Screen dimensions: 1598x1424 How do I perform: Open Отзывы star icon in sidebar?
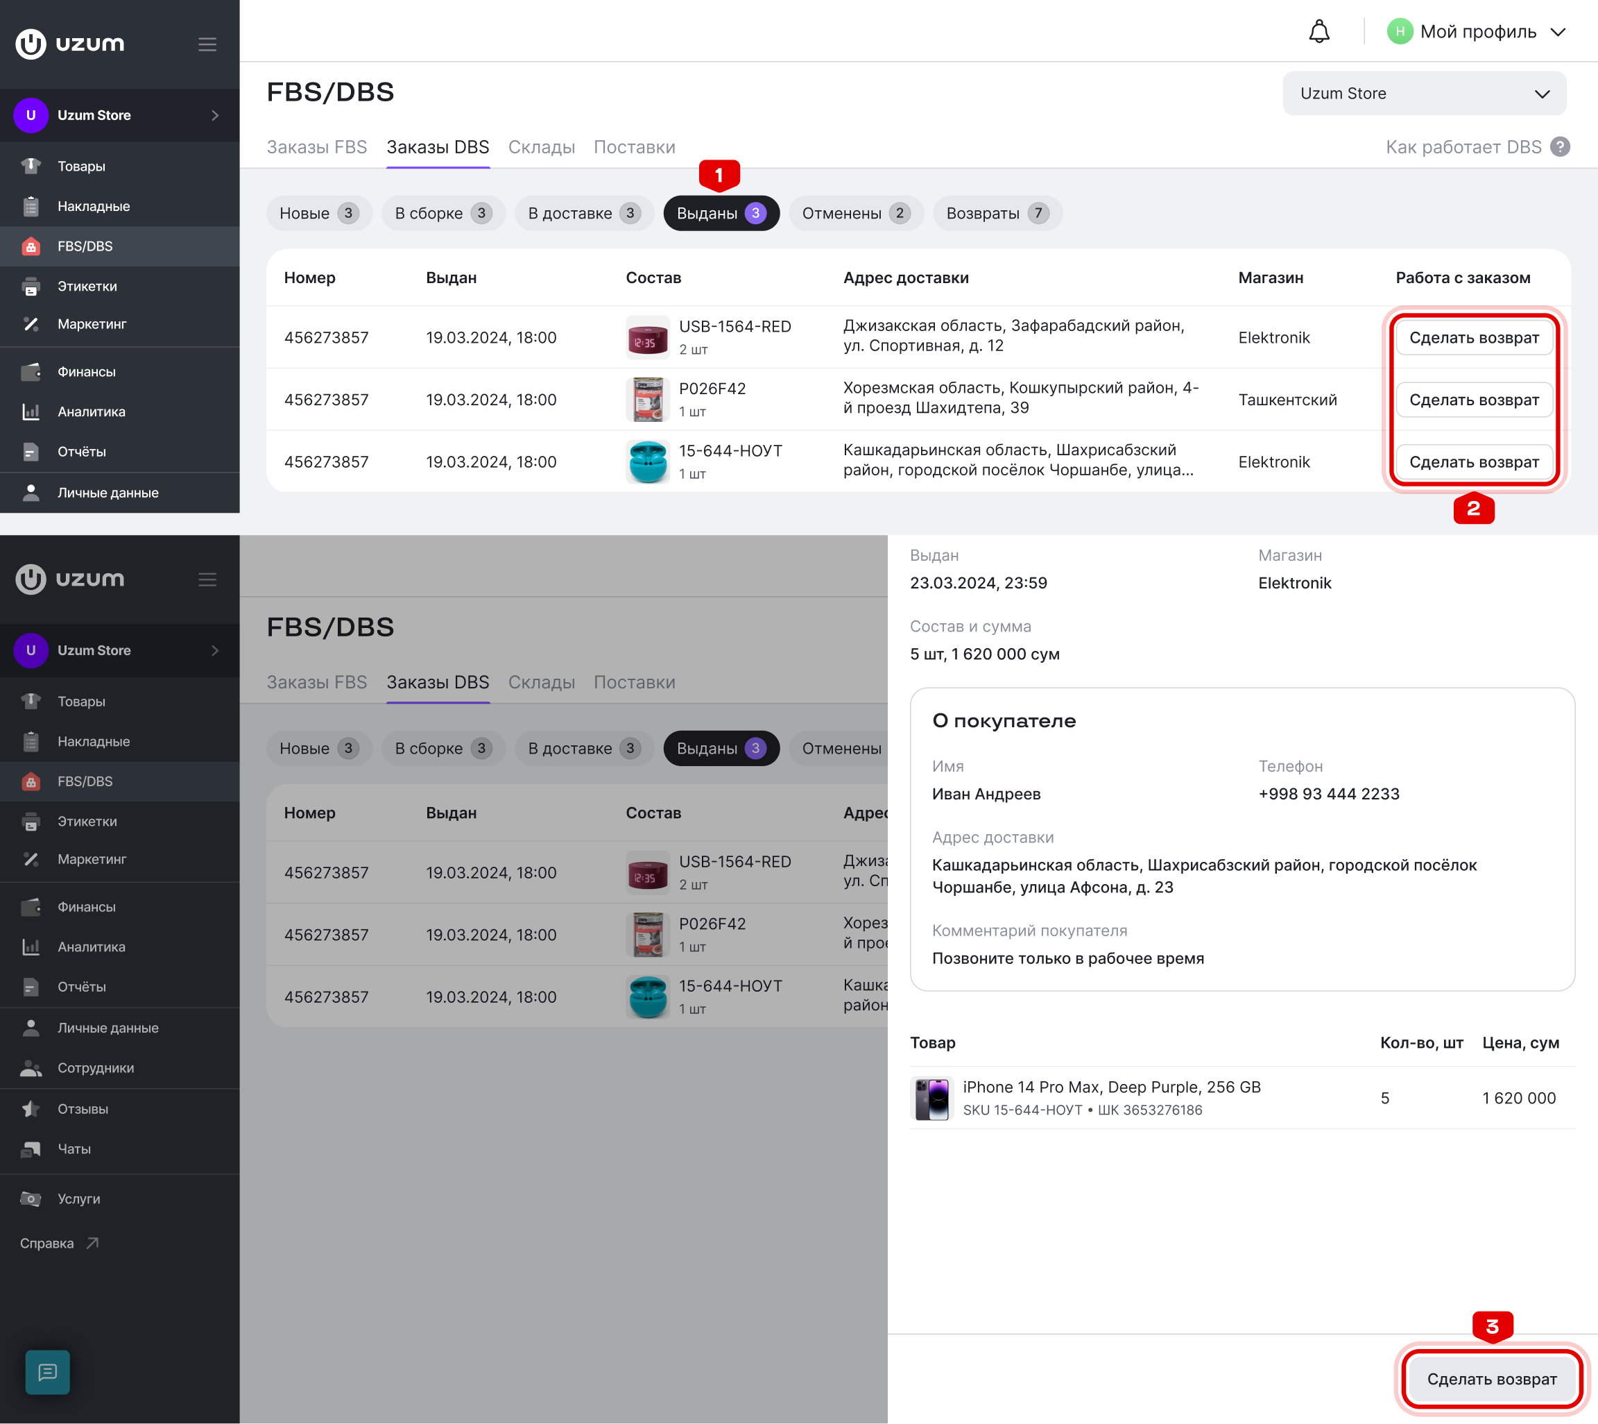click(31, 1109)
